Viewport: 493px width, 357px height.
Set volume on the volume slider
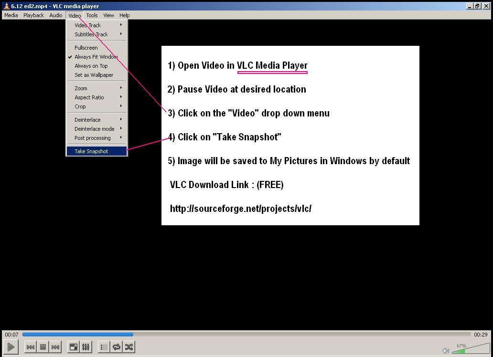click(471, 348)
